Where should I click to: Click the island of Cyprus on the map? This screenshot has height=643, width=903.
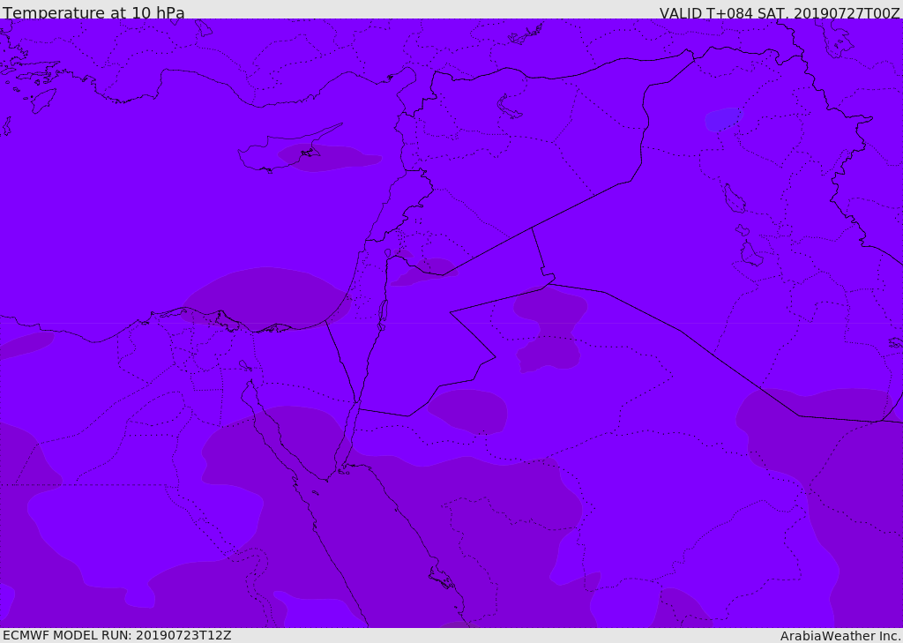288,149
